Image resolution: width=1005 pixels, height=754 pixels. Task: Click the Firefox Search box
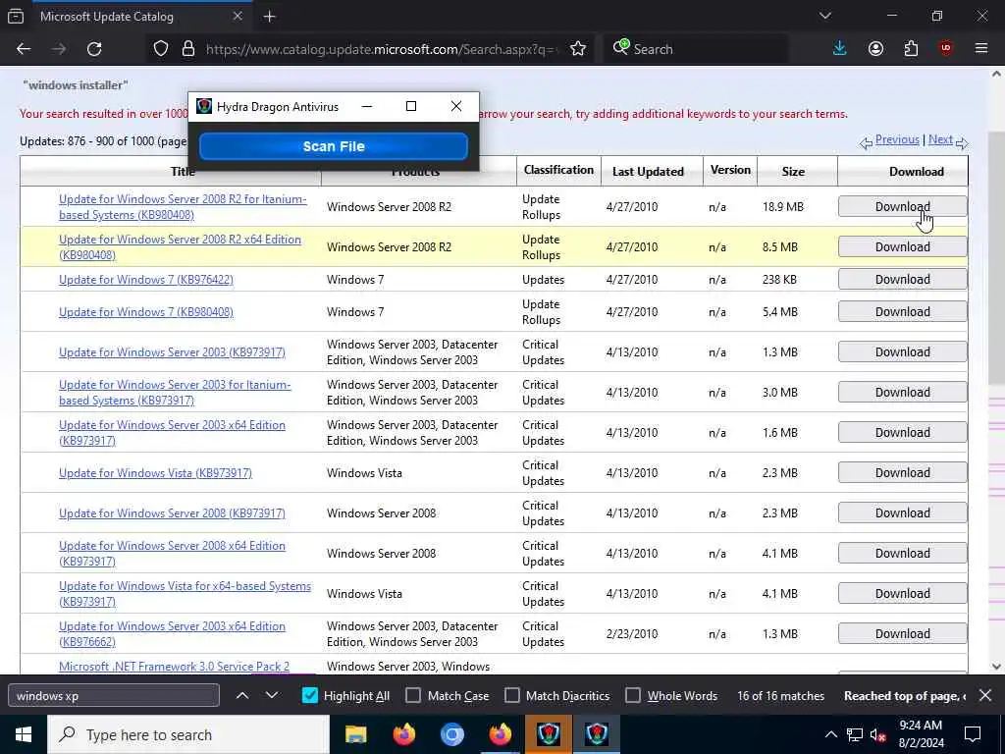[696, 49]
